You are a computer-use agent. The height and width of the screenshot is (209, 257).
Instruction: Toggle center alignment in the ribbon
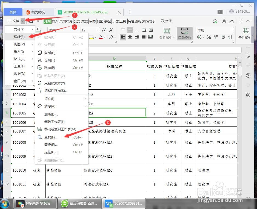tap(130, 37)
